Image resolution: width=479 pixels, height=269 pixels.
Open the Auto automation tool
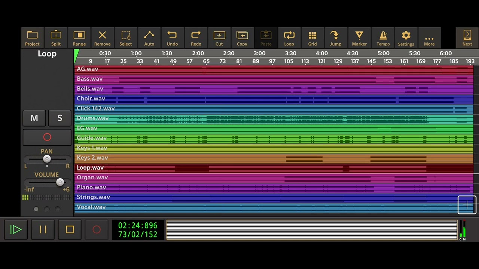pos(149,38)
